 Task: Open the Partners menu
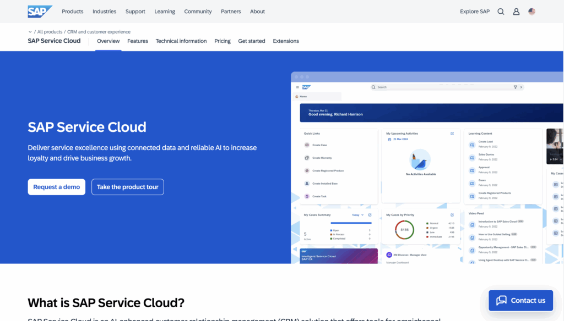point(231,12)
